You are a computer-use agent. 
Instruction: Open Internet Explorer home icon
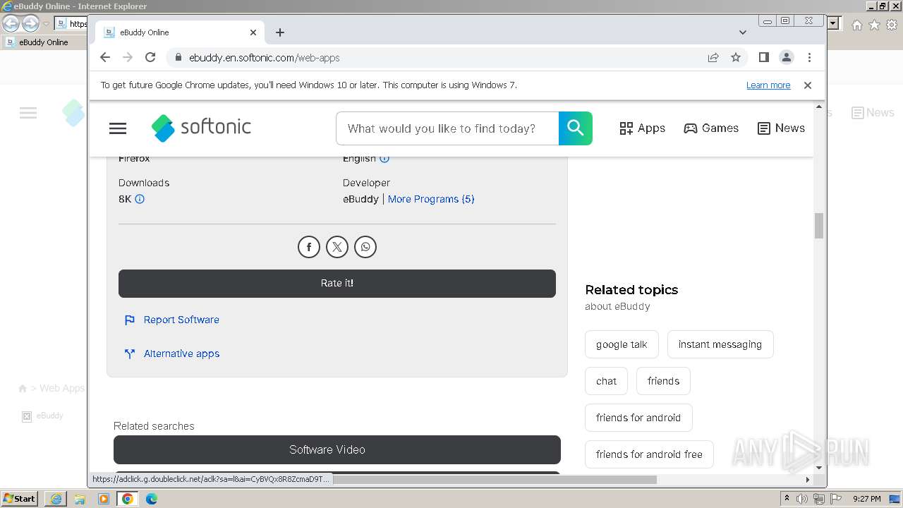[x=856, y=25]
